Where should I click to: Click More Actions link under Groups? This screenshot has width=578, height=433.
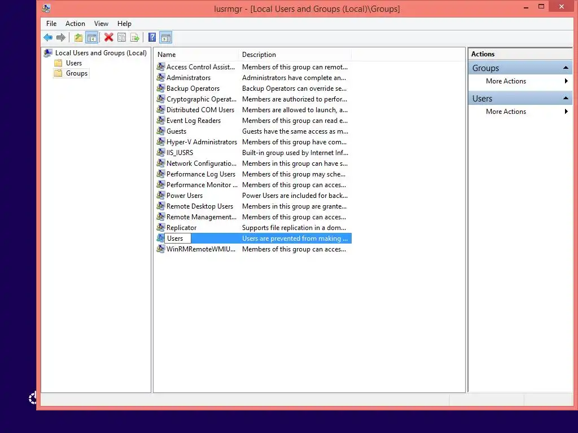click(x=506, y=81)
